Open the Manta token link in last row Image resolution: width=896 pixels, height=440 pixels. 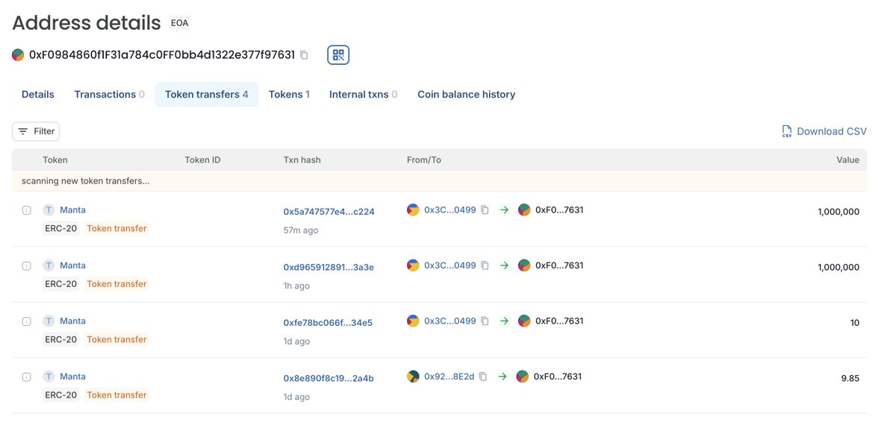(72, 377)
